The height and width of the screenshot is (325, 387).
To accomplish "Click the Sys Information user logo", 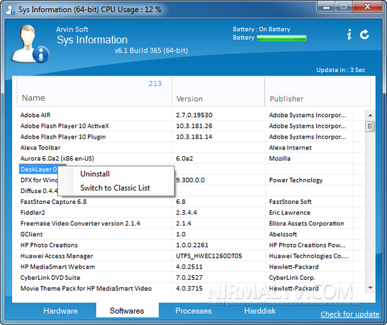I will point(30,44).
